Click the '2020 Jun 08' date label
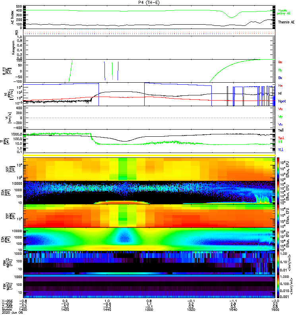Screen dimensions: 298x318 click(12, 313)
